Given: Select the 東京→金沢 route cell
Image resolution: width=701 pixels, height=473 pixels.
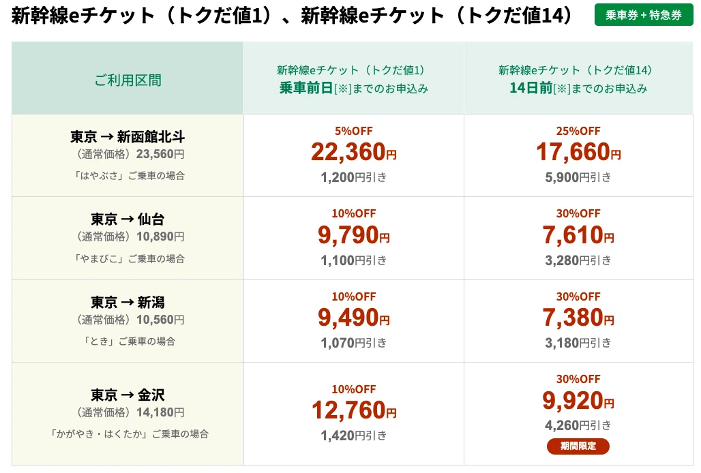Looking at the screenshot, I should [x=128, y=414].
